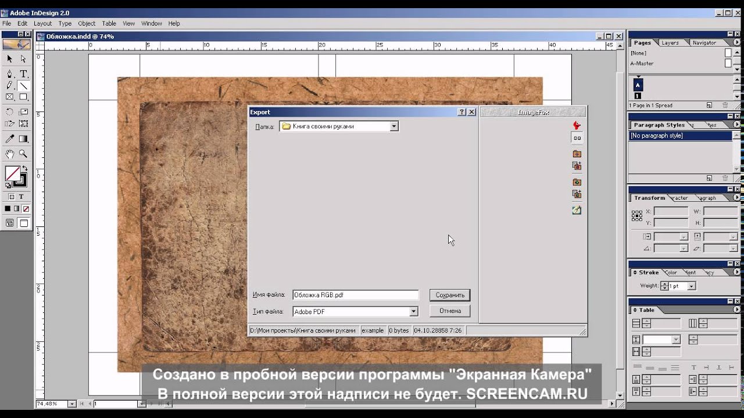
Task: Select the [No paragraph style] entry
Action: [x=681, y=135]
